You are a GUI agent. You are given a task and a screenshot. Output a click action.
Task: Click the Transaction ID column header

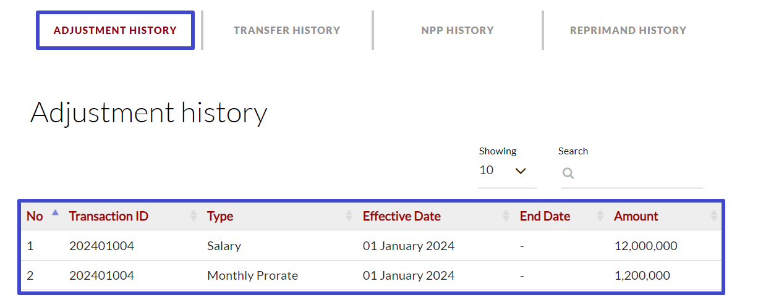point(109,216)
